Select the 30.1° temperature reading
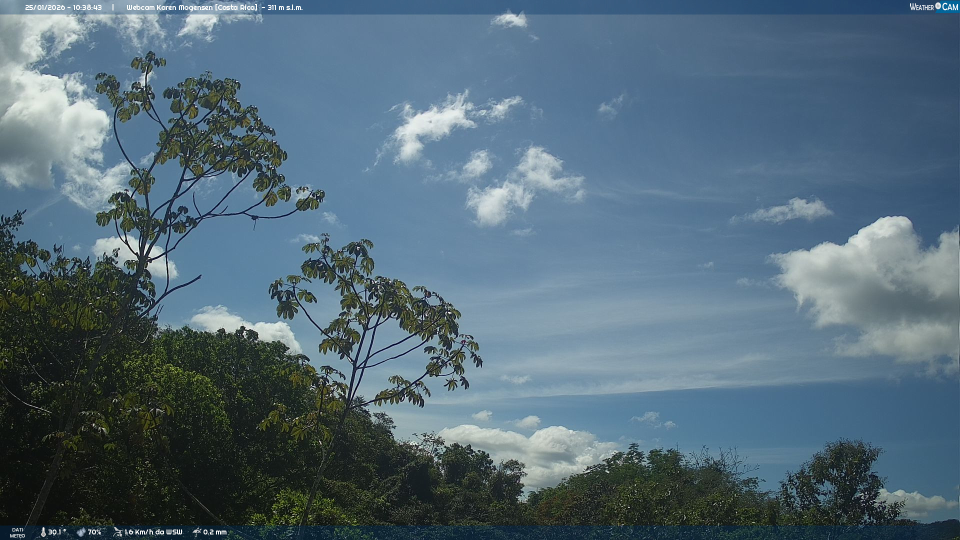This screenshot has height=540, width=960. pyautogui.click(x=57, y=532)
